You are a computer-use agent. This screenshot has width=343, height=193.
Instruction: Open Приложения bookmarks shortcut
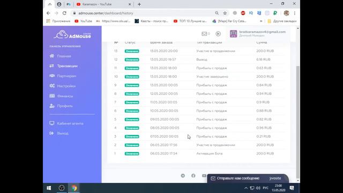(x=58, y=21)
